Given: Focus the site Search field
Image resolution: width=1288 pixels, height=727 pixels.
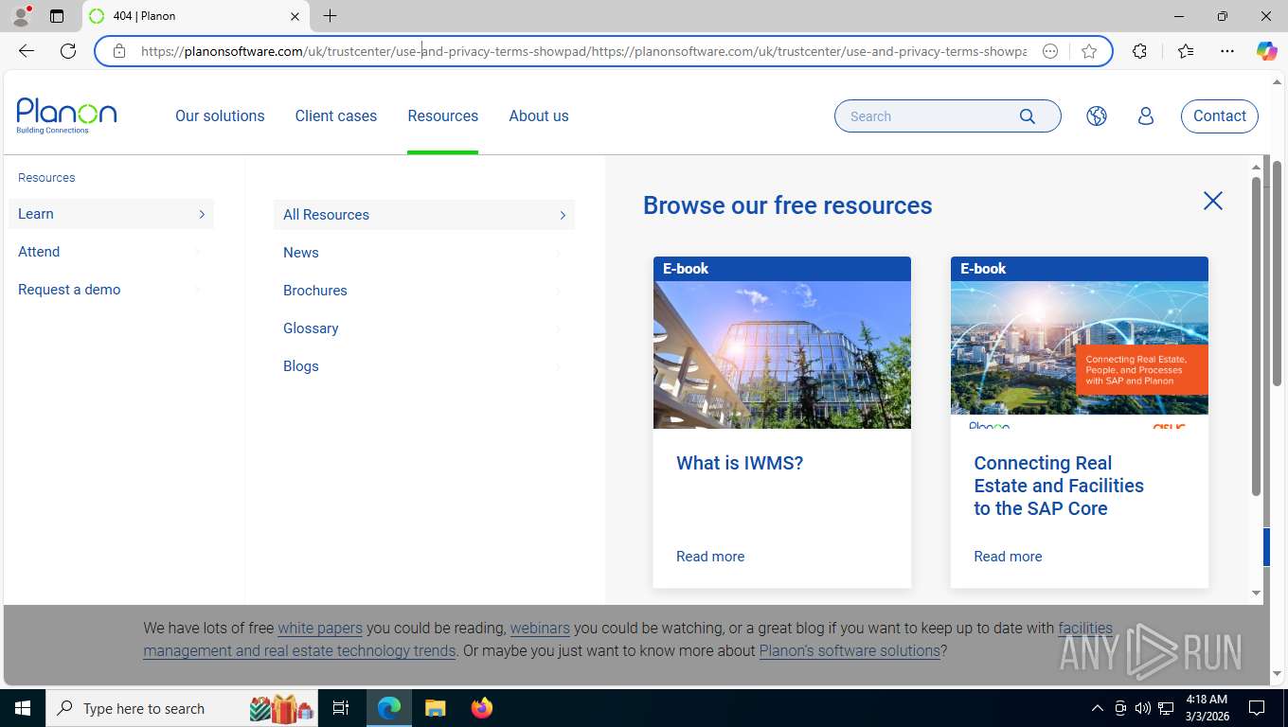Looking at the screenshot, I should click(928, 116).
